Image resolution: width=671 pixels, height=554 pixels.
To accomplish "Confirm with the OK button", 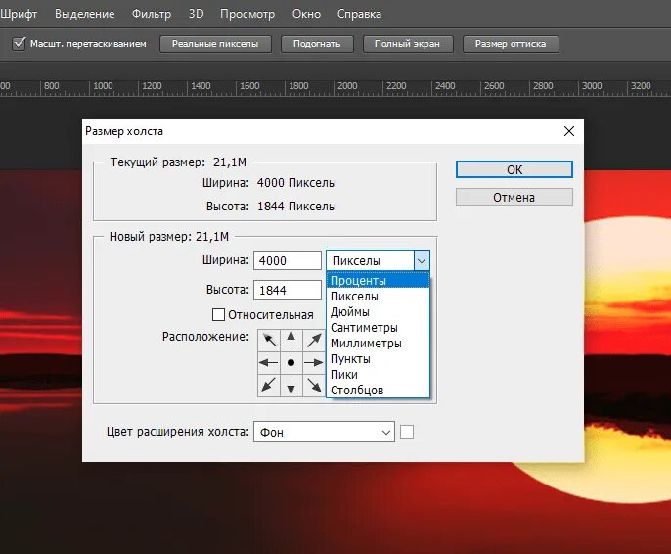I will point(514,169).
